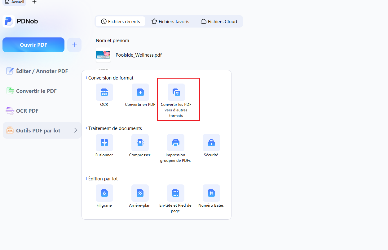This screenshot has width=388, height=250.
Task: Expand Outils PDF par lot chevron
Action: [x=76, y=131]
